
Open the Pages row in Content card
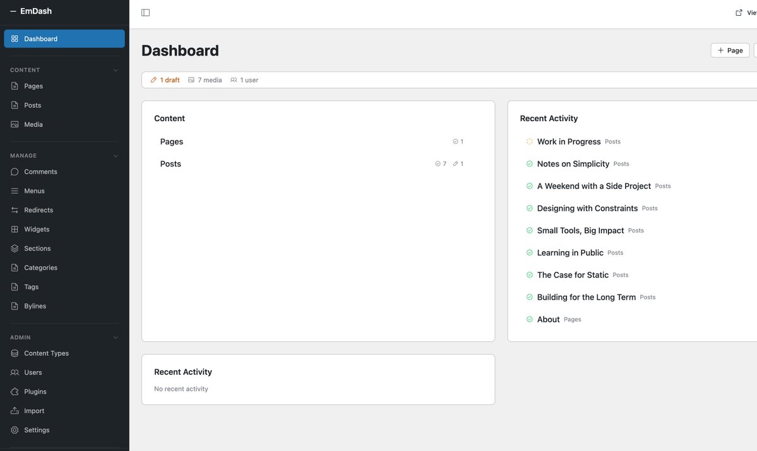click(x=318, y=141)
